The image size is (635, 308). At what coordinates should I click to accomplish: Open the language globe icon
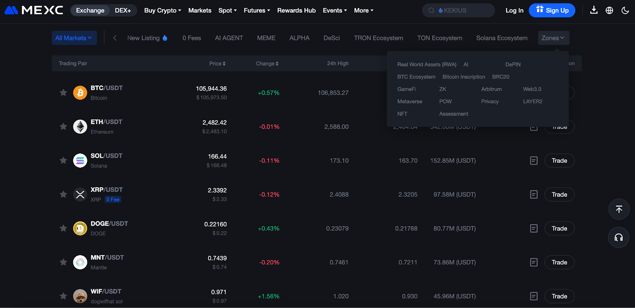[610, 10]
